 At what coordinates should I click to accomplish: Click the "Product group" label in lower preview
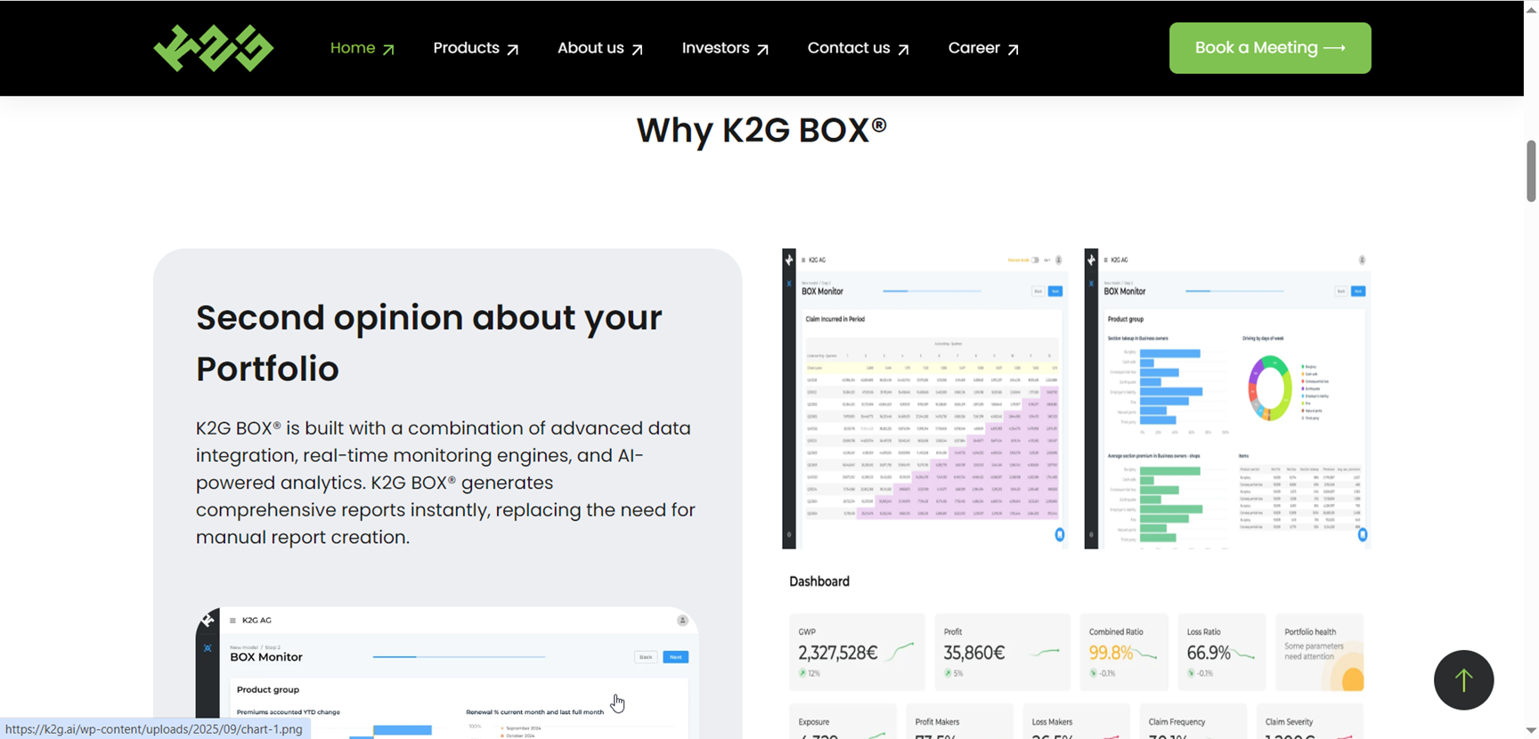[268, 690]
